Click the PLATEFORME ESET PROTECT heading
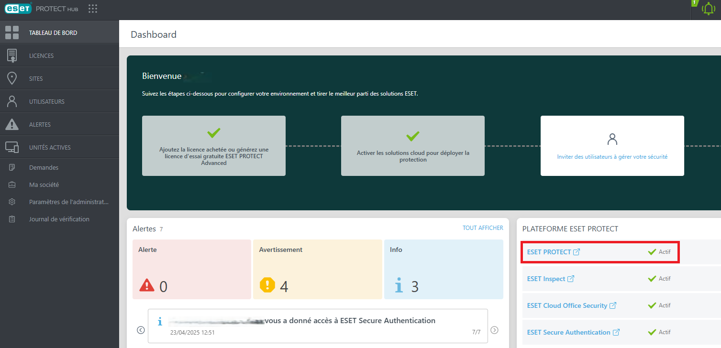The width and height of the screenshot is (721, 348). point(570,229)
